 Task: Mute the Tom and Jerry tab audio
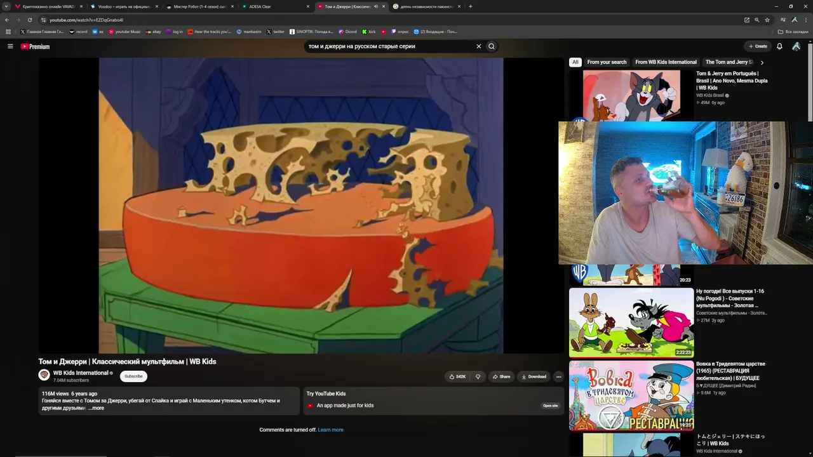[x=376, y=6]
